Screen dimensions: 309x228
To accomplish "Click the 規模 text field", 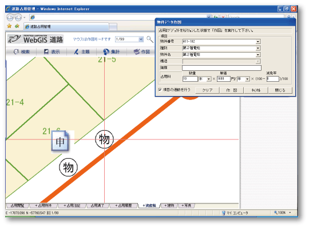I will [221, 68].
